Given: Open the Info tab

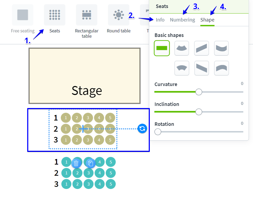Looking at the screenshot, I should coord(160,20).
